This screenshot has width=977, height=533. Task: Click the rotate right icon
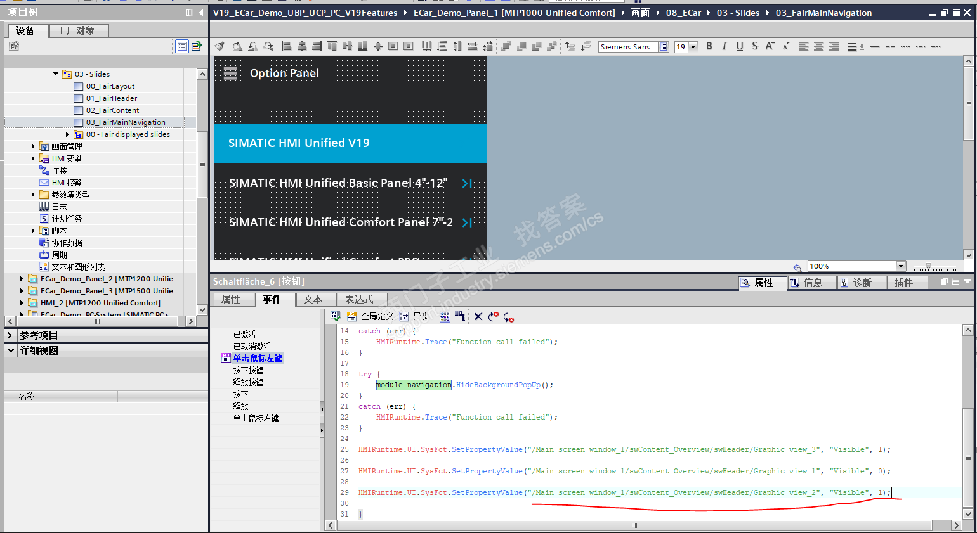(237, 46)
